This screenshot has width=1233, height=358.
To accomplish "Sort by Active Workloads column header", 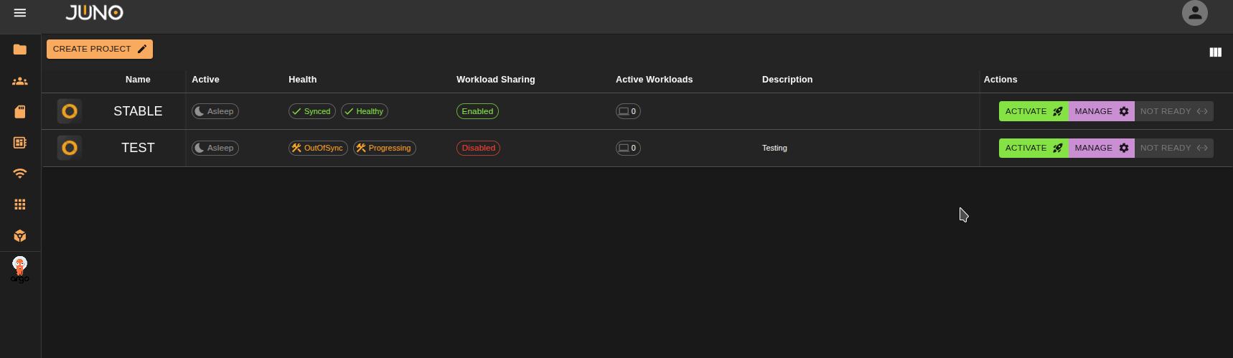I will tap(654, 80).
